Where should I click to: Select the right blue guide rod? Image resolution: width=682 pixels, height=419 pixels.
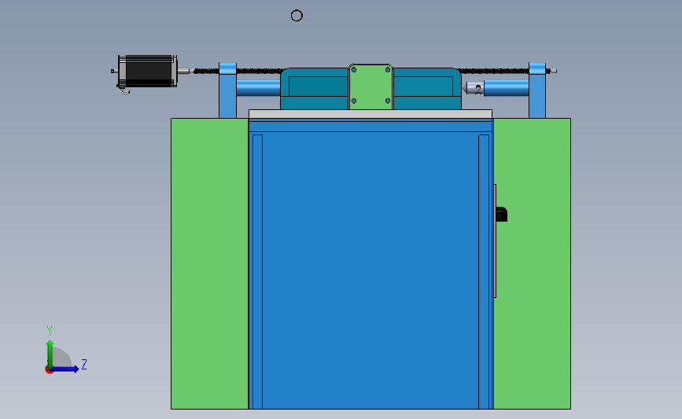[507, 88]
